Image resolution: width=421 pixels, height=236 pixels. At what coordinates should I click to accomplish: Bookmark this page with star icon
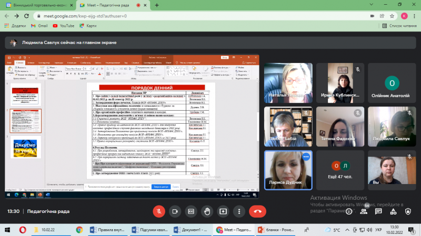pos(392,16)
